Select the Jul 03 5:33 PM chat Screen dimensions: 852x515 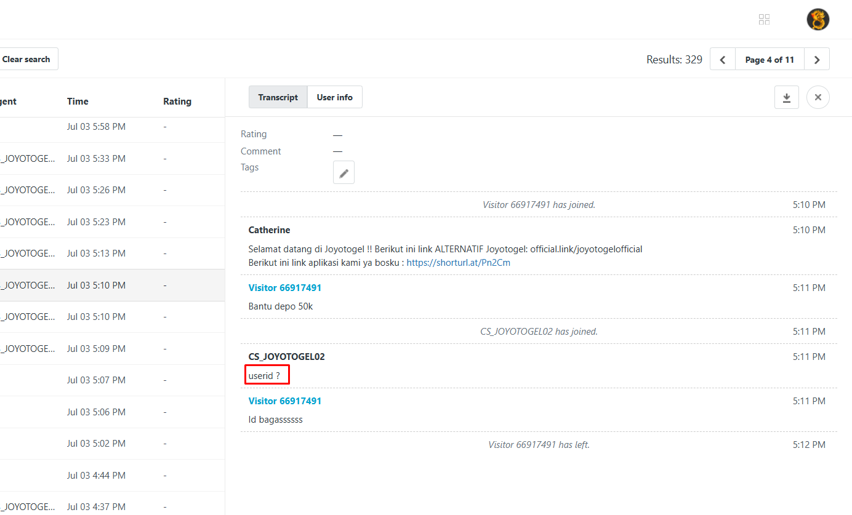[x=112, y=159]
